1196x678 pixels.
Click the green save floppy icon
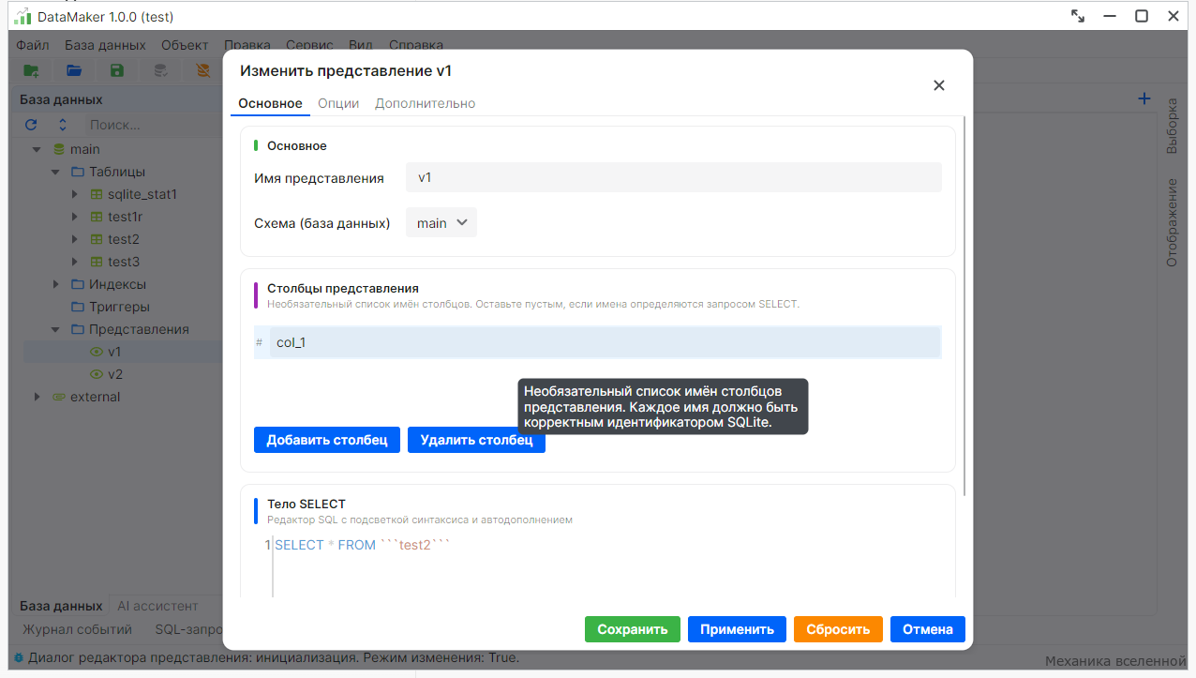(x=117, y=70)
